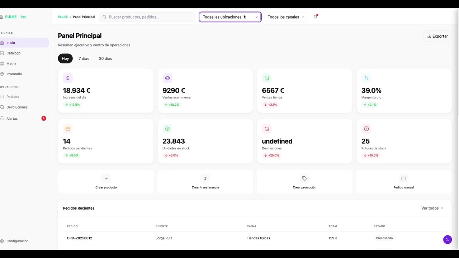Click percent icon on Margen bruto card
Viewport: 459px width, 258px height.
366,78
